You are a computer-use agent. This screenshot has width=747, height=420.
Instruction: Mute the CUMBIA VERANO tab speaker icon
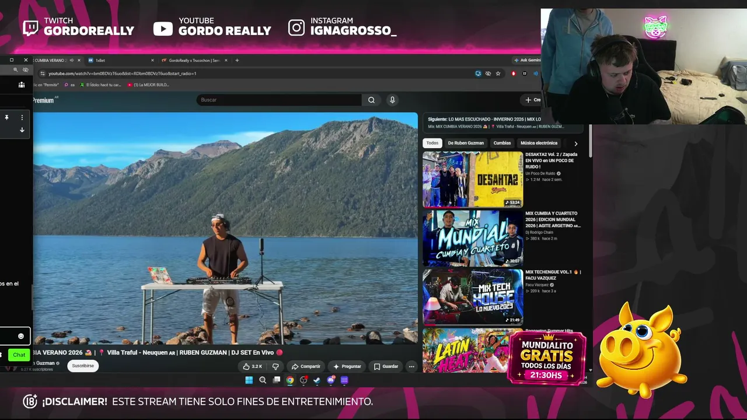[72, 60]
